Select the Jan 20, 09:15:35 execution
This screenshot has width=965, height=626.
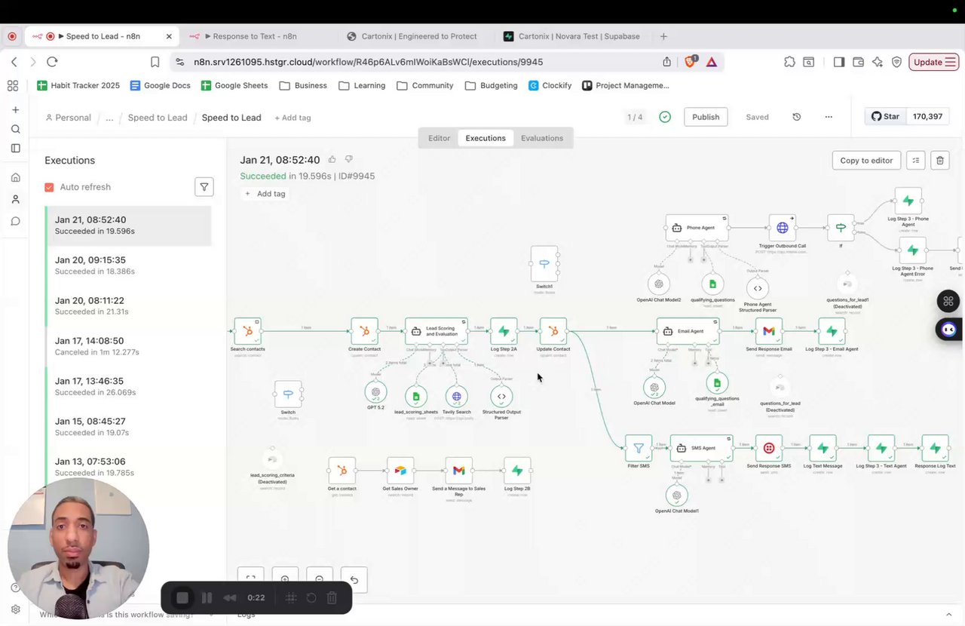(x=128, y=265)
